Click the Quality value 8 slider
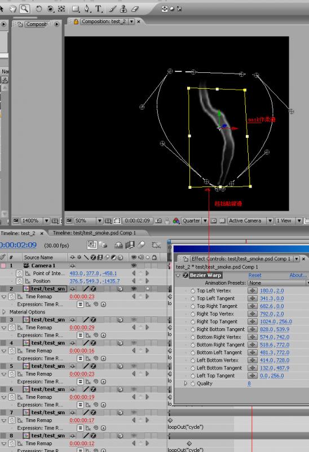The image size is (309, 452). tap(249, 384)
